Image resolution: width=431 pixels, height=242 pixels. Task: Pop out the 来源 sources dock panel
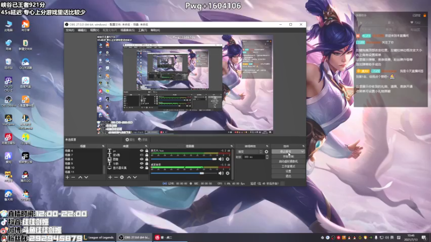tap(146, 146)
